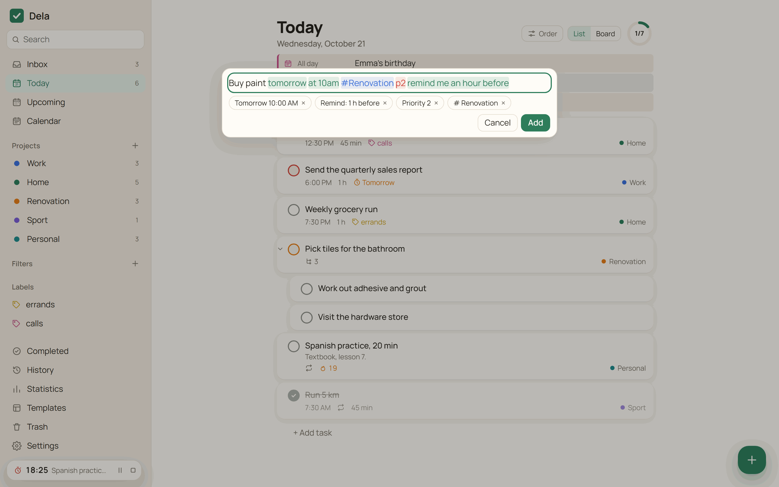Cancel the quick add dialog
The width and height of the screenshot is (779, 487).
[497, 123]
